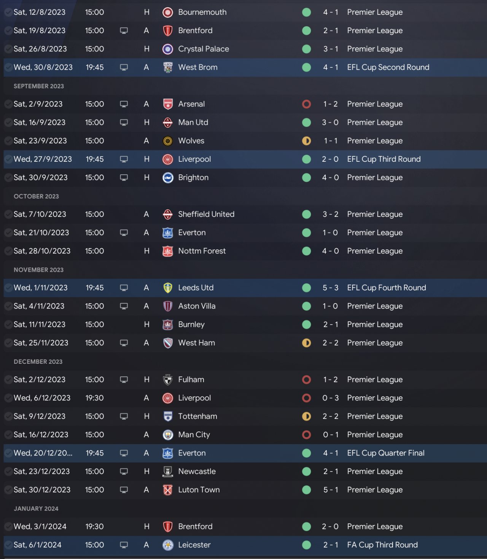Click the Leeds Utd club crest
487x559 pixels.
click(x=168, y=288)
